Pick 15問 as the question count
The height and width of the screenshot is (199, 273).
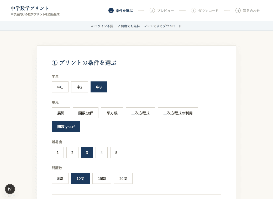pyautogui.click(x=102, y=178)
